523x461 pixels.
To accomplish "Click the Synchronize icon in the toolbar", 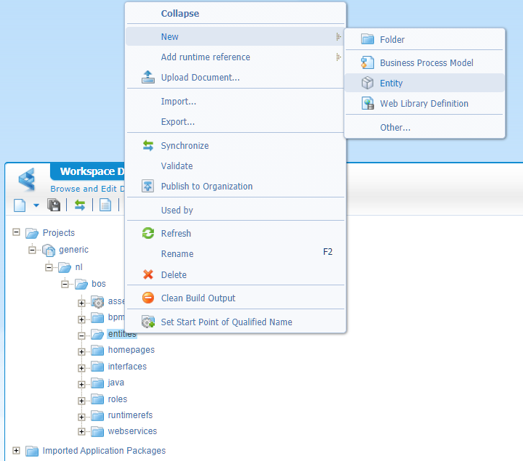I will click(x=80, y=205).
